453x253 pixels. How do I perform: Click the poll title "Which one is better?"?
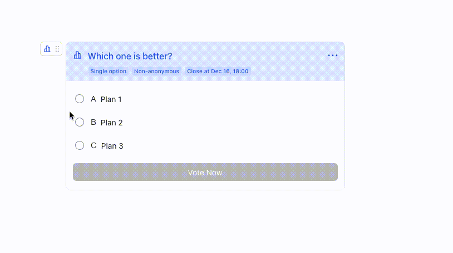(130, 56)
